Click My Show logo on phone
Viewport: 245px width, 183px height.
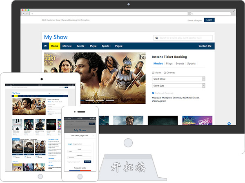point(80,130)
